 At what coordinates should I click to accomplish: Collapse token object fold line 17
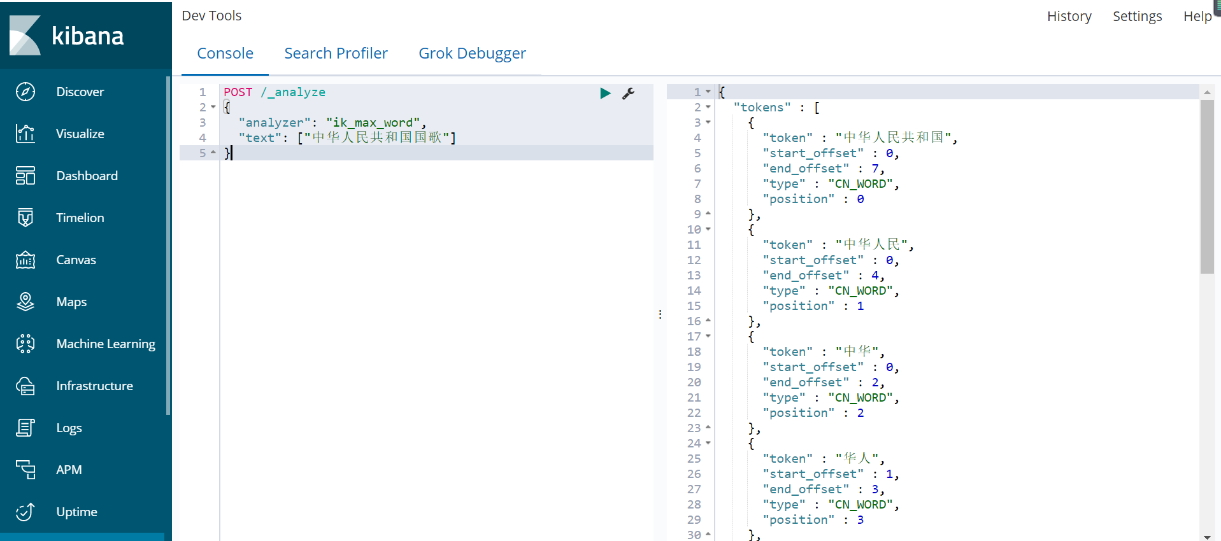(708, 336)
